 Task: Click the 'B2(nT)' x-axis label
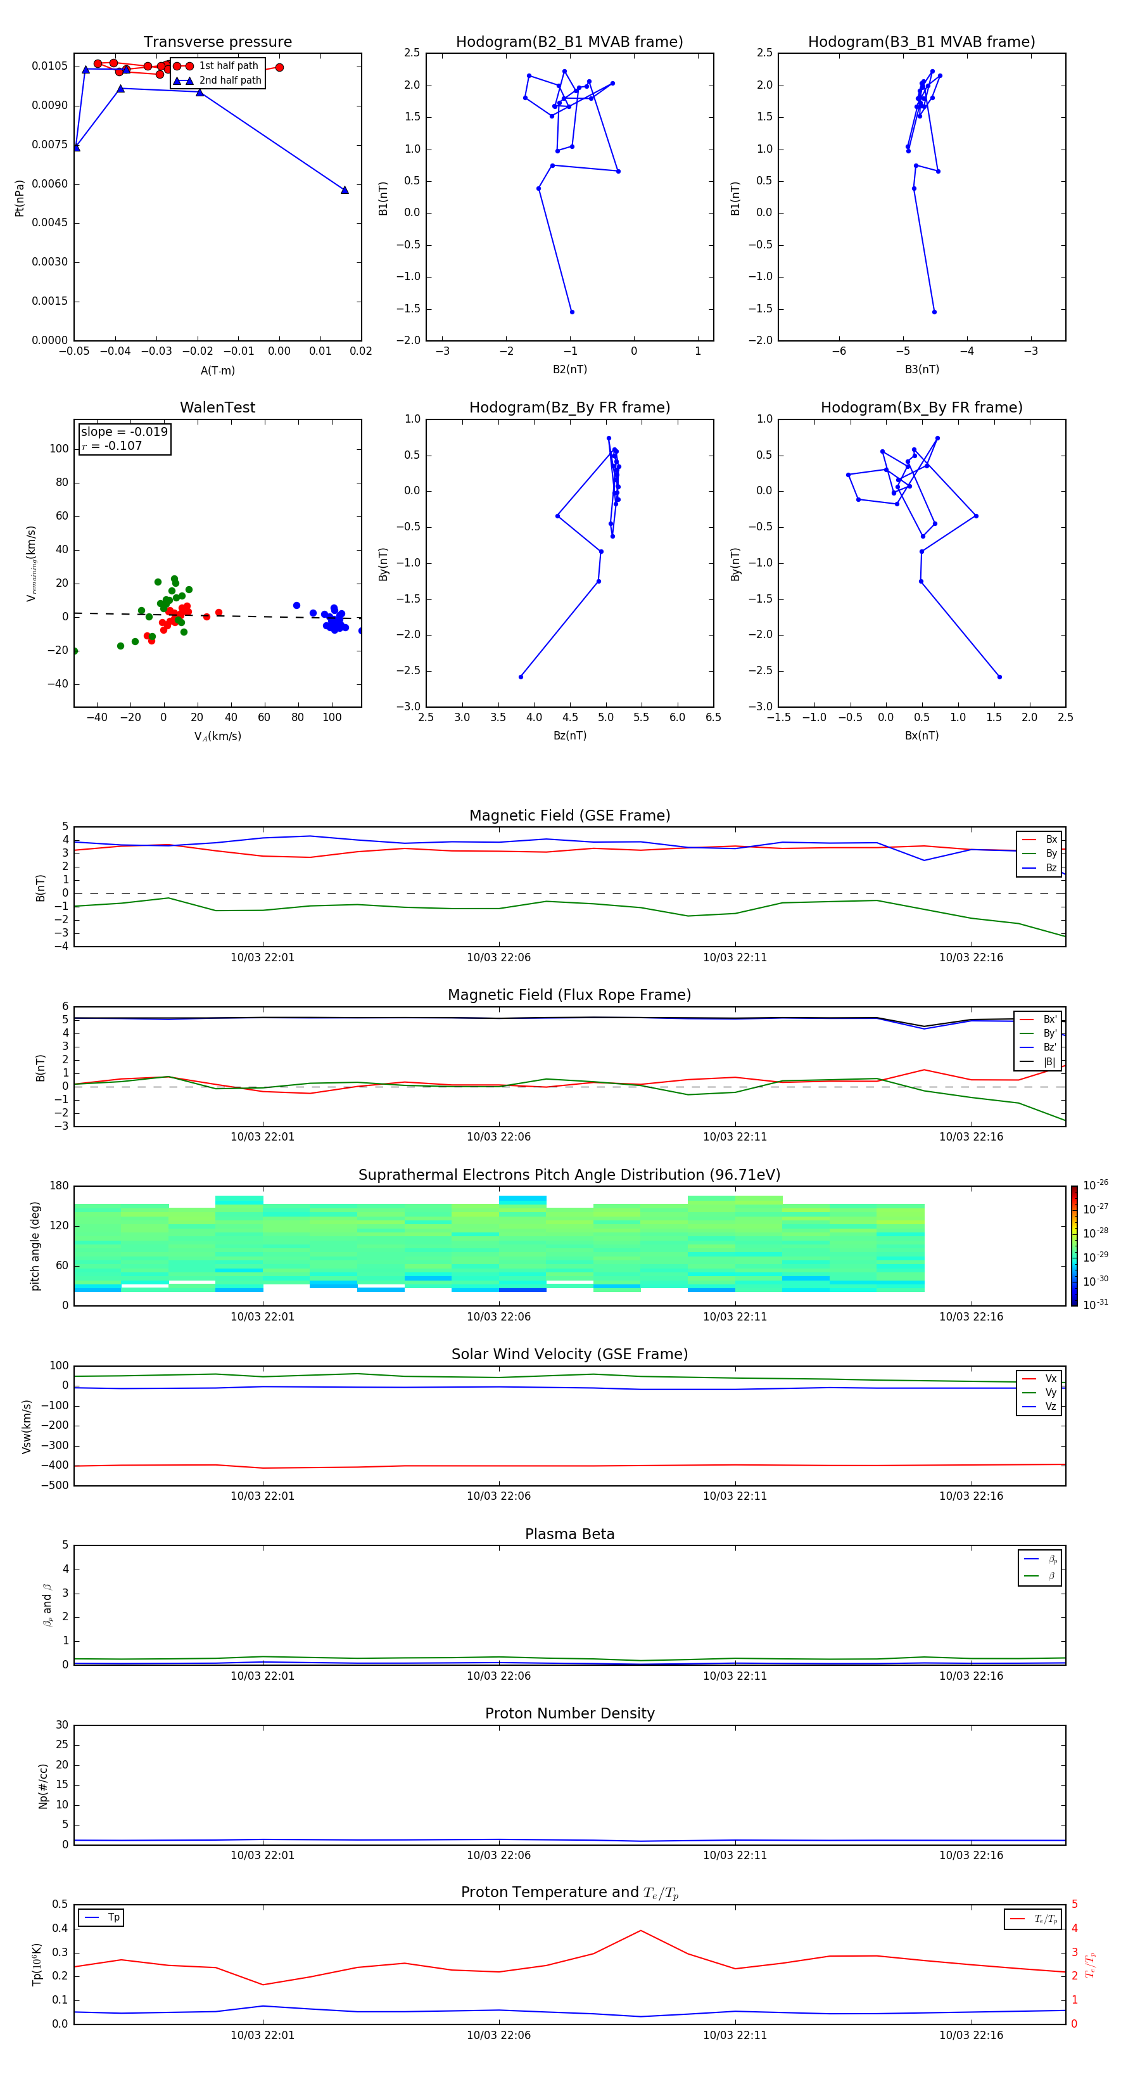click(x=569, y=369)
